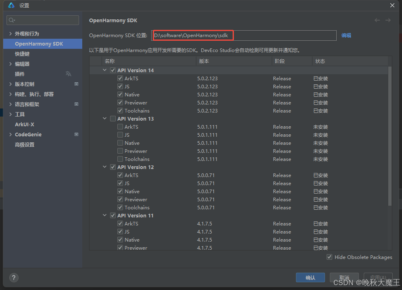Collapse the API Version 12 section
Screen dimensions: 402x290
104,167
